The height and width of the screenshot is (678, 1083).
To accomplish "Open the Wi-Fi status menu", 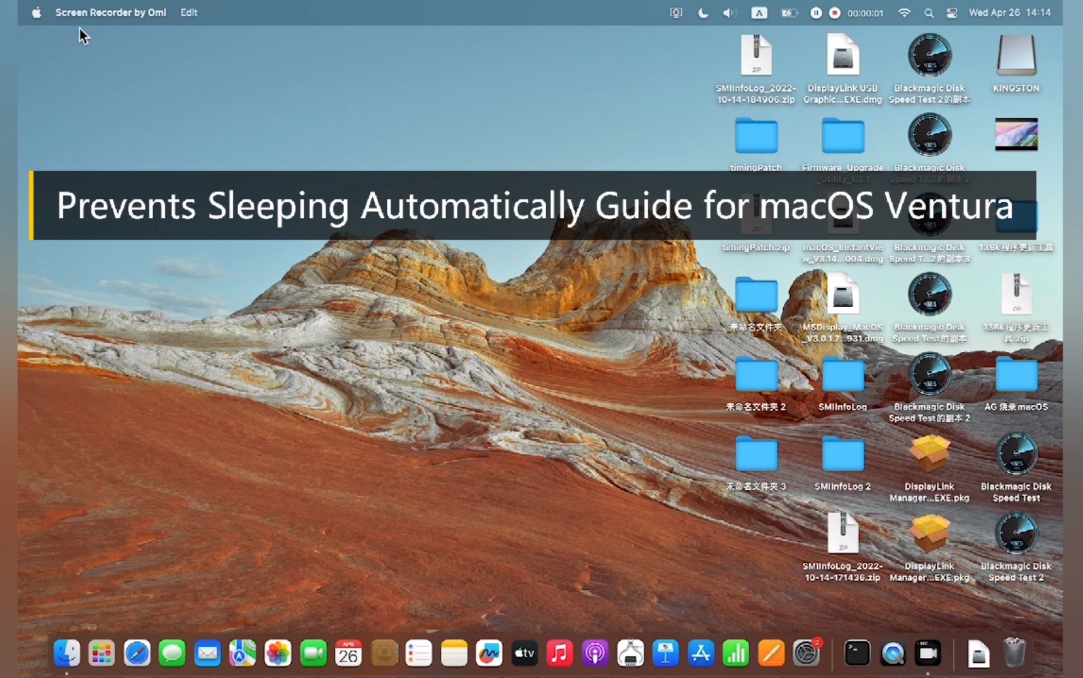I will tap(904, 13).
